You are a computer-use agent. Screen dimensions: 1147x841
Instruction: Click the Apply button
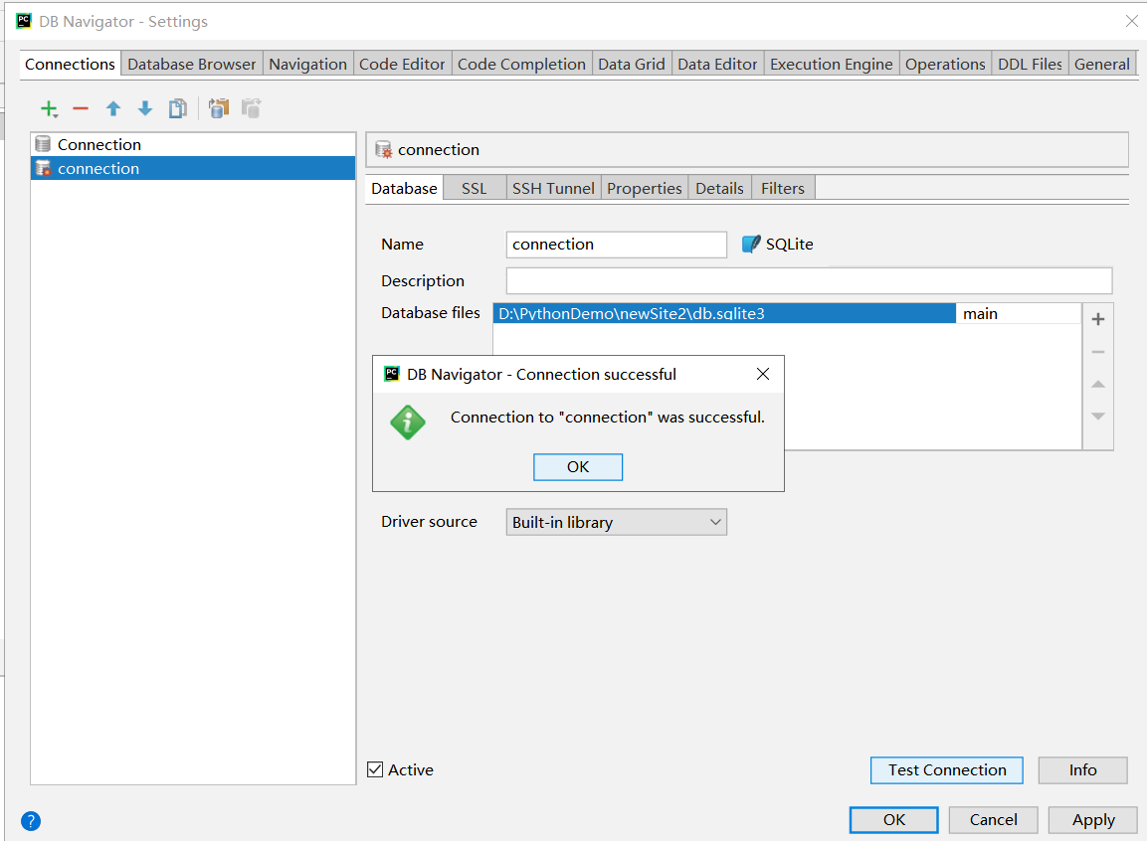[x=1091, y=819]
